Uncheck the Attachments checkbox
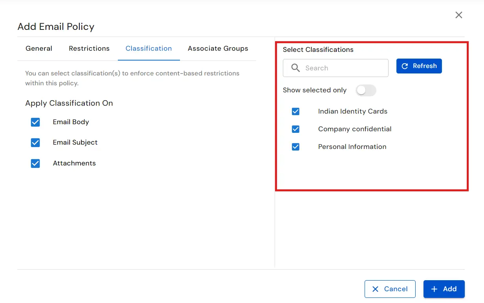This screenshot has height=303, width=484. click(x=35, y=163)
